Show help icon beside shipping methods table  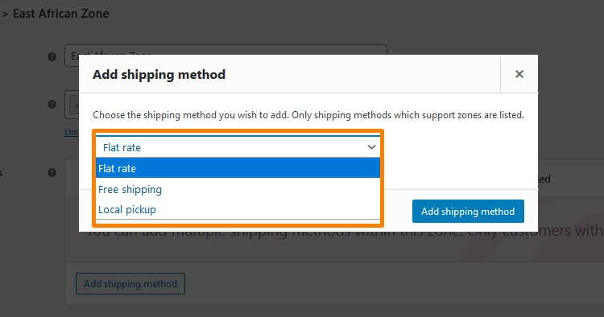(x=52, y=173)
